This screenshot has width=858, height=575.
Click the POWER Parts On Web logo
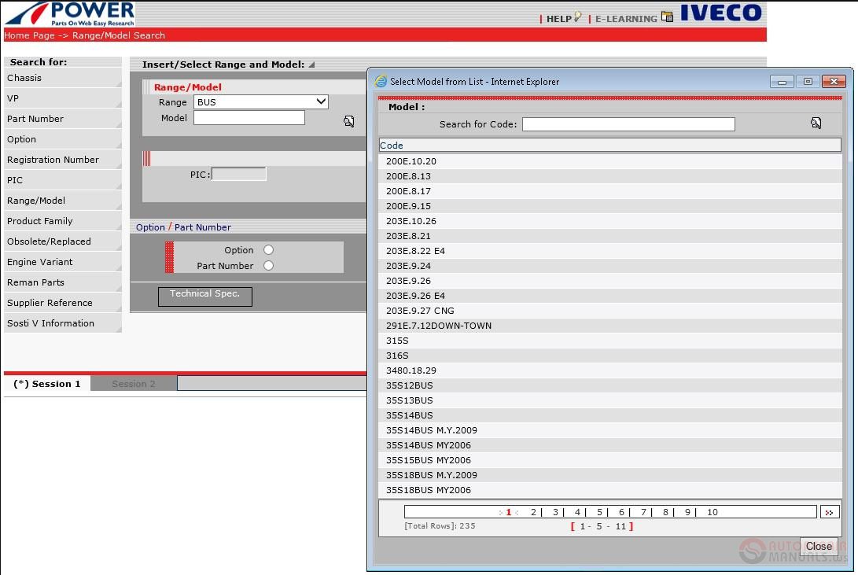[69, 13]
